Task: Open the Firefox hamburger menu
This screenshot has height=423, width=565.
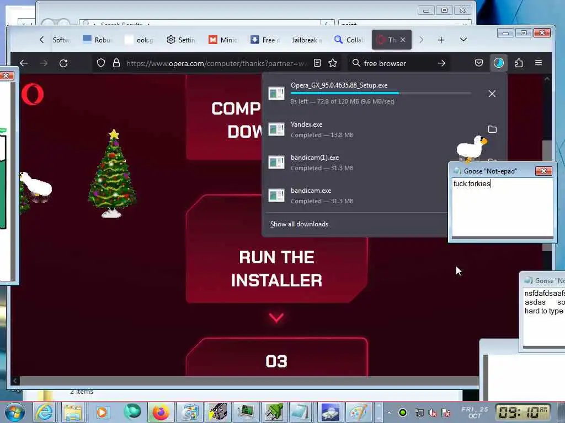Action: (539, 63)
